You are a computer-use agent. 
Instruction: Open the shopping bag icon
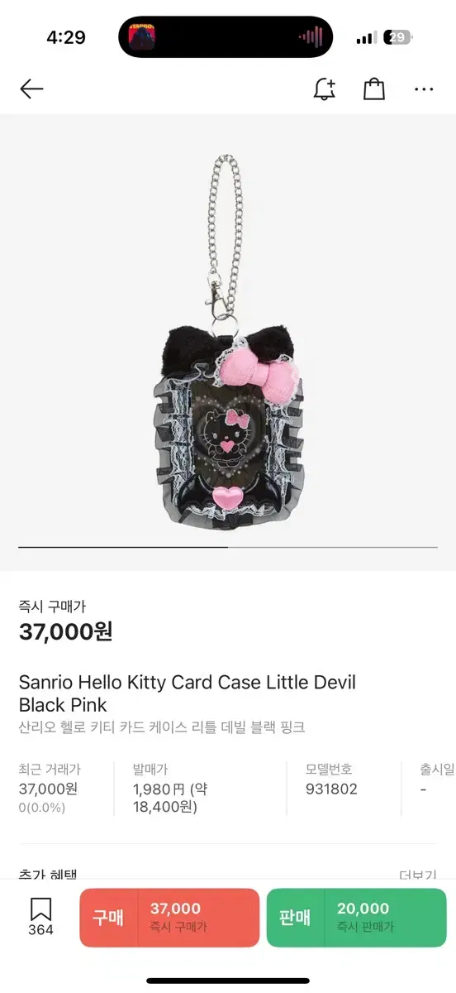tap(374, 89)
